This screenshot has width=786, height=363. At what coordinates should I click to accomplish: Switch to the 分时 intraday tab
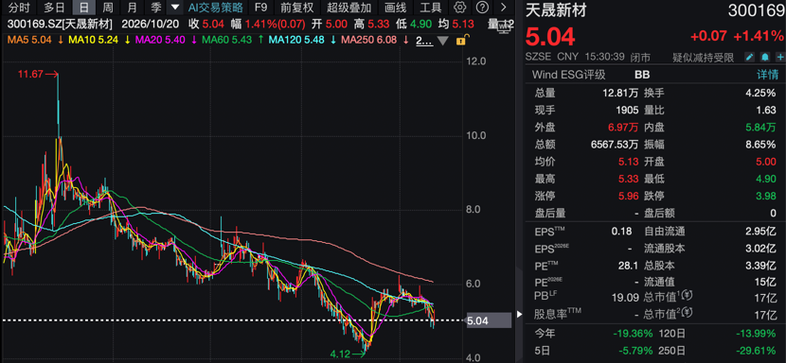click(19, 7)
